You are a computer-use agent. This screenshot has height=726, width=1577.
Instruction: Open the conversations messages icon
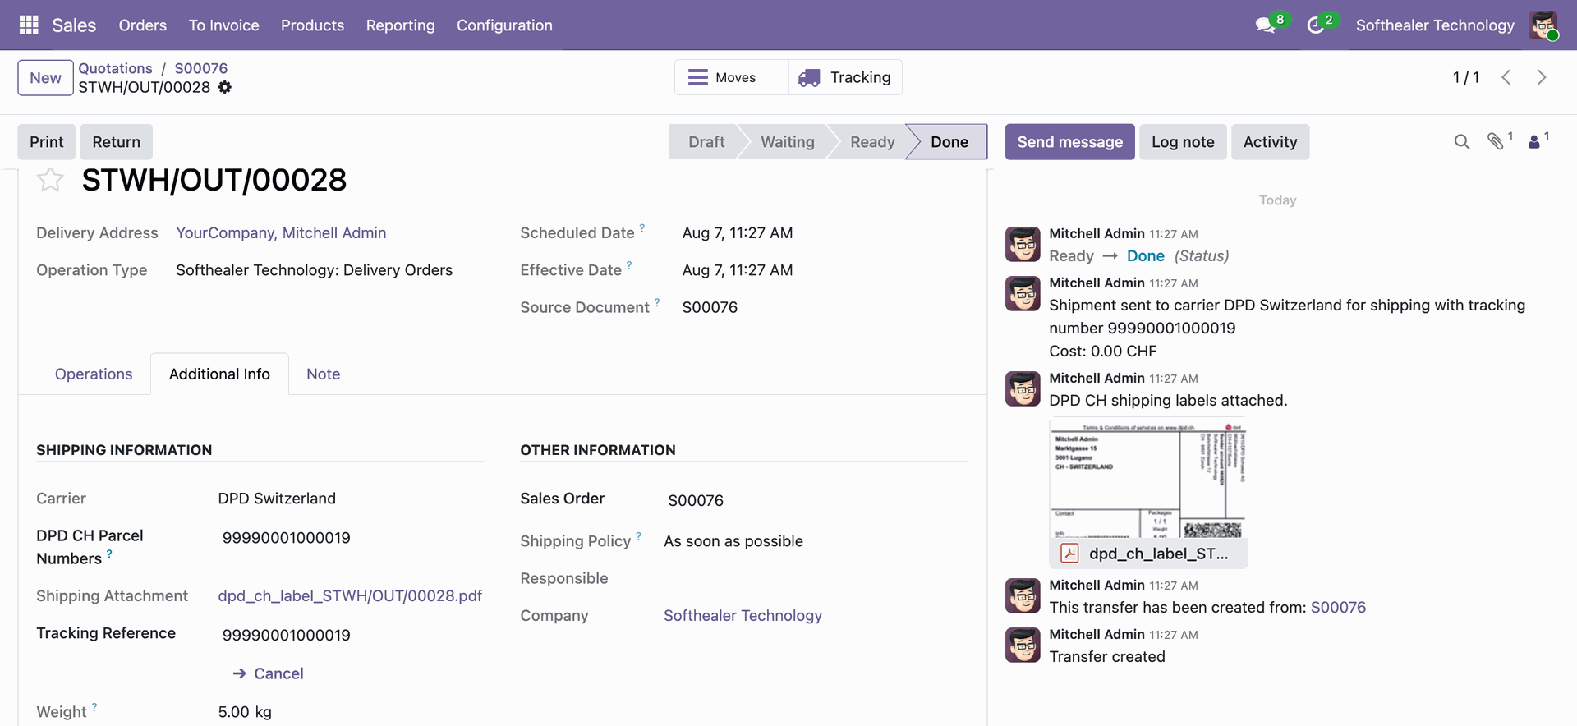(x=1266, y=25)
